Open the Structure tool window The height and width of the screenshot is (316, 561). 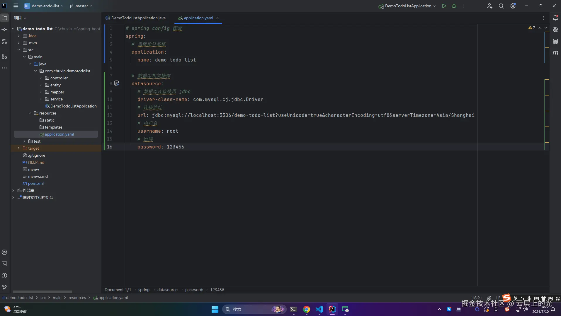coord(4,56)
